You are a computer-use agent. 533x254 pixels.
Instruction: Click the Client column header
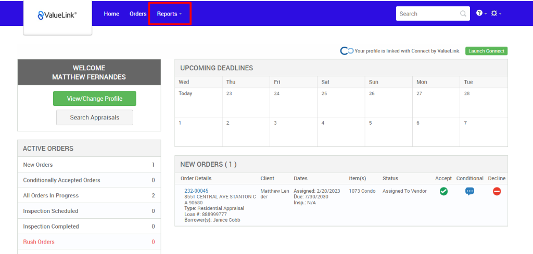(267, 178)
